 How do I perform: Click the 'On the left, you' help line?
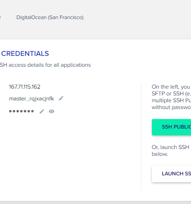(x=171, y=87)
